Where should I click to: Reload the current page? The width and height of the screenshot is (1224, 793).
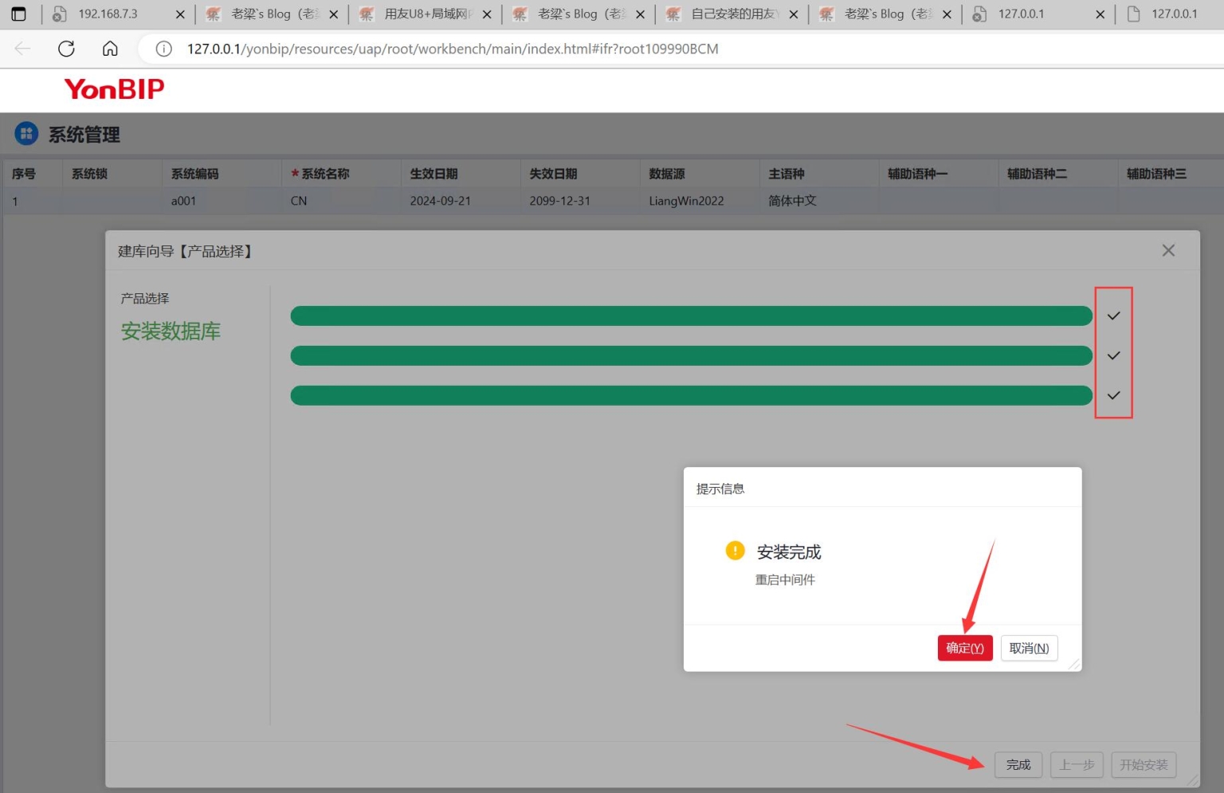point(66,49)
